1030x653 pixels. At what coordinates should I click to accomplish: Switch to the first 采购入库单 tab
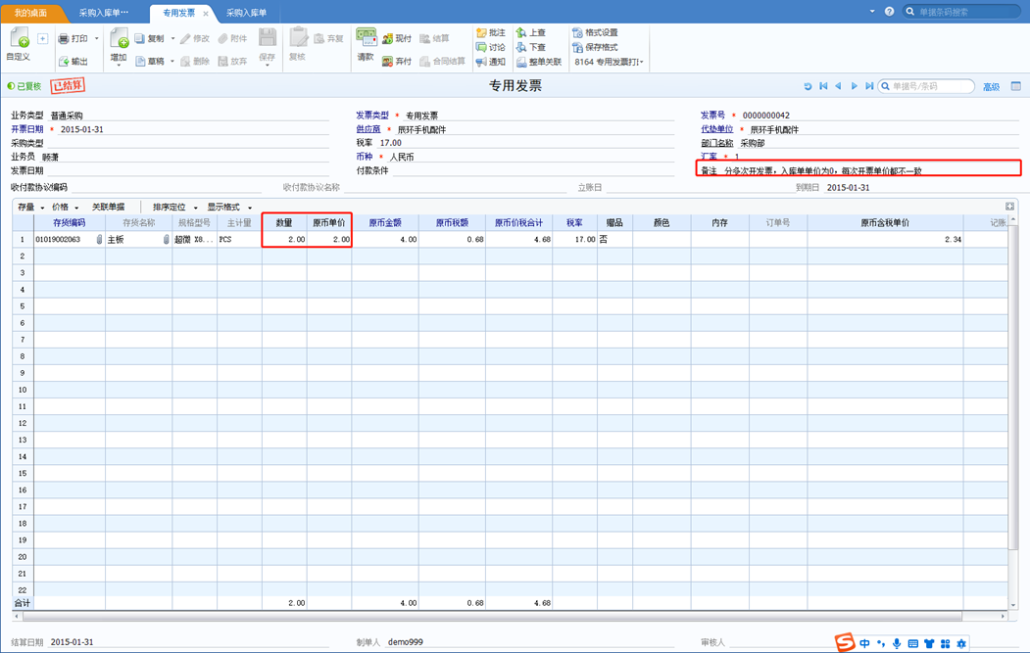tap(104, 13)
